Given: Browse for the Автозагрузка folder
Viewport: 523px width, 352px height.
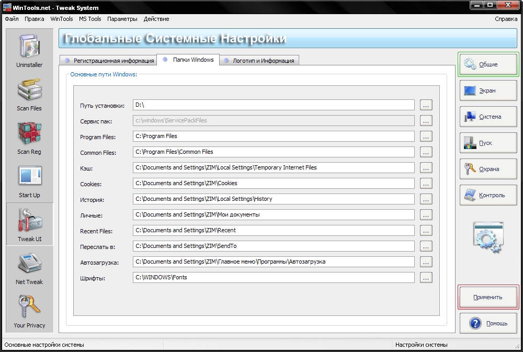Looking at the screenshot, I should [426, 262].
